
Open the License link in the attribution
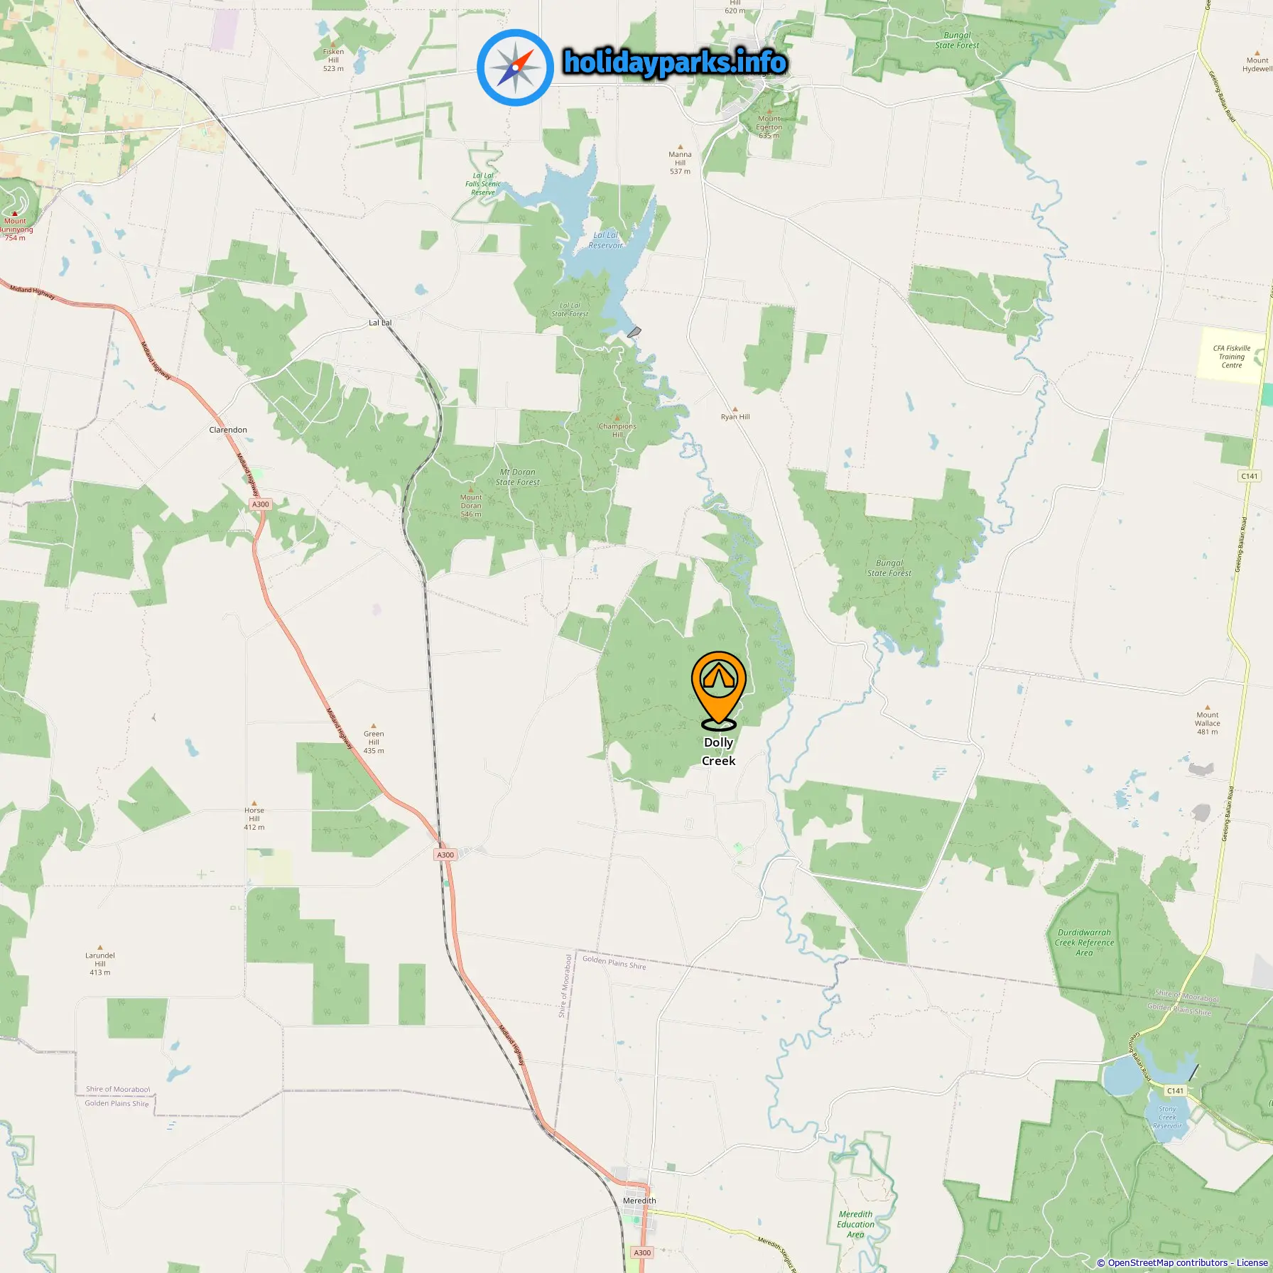tap(1252, 1262)
